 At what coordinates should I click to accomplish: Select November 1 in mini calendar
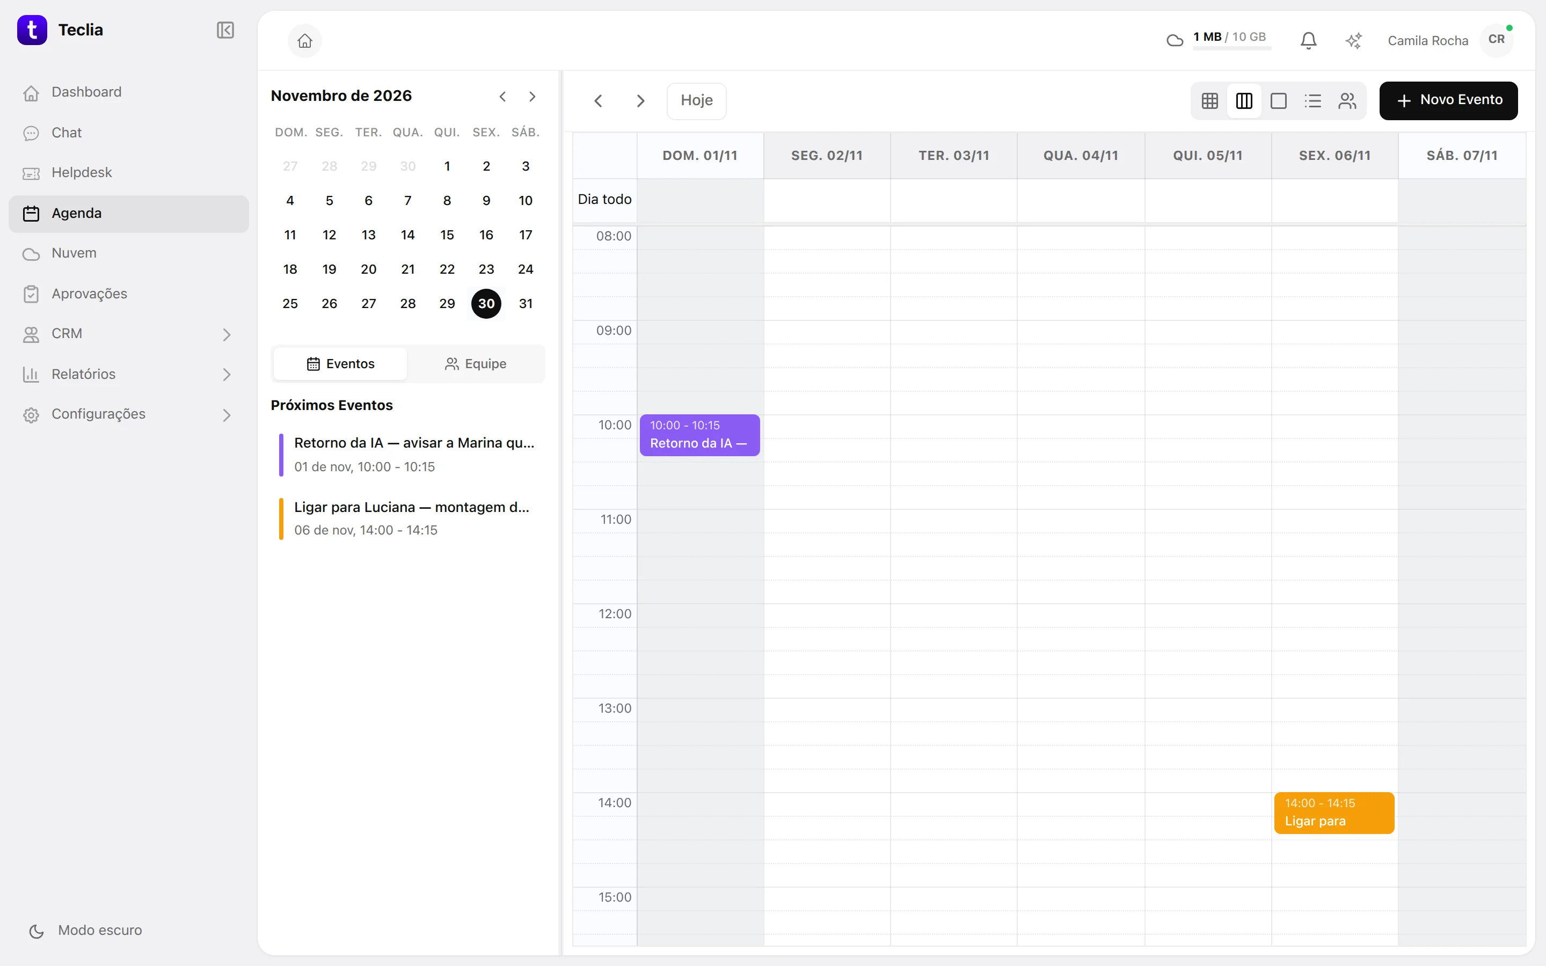(x=447, y=166)
